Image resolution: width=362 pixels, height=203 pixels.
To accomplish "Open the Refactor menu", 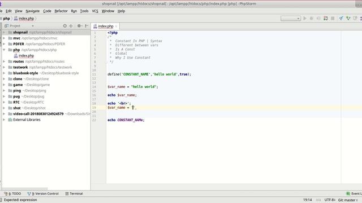I will point(61,11).
